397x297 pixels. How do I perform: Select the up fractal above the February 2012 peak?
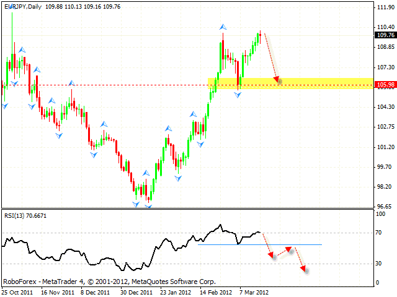pos(221,27)
